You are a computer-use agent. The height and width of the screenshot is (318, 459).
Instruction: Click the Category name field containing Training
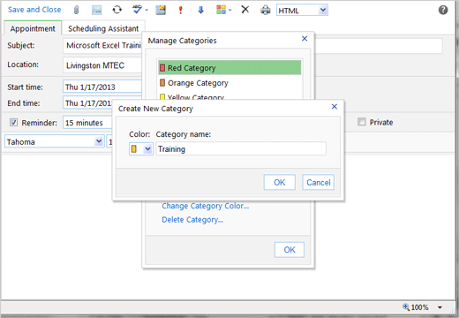tap(241, 148)
